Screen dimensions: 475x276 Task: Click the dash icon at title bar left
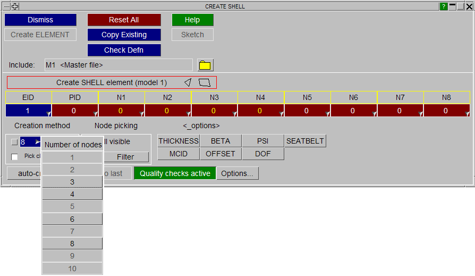click(x=6, y=6)
